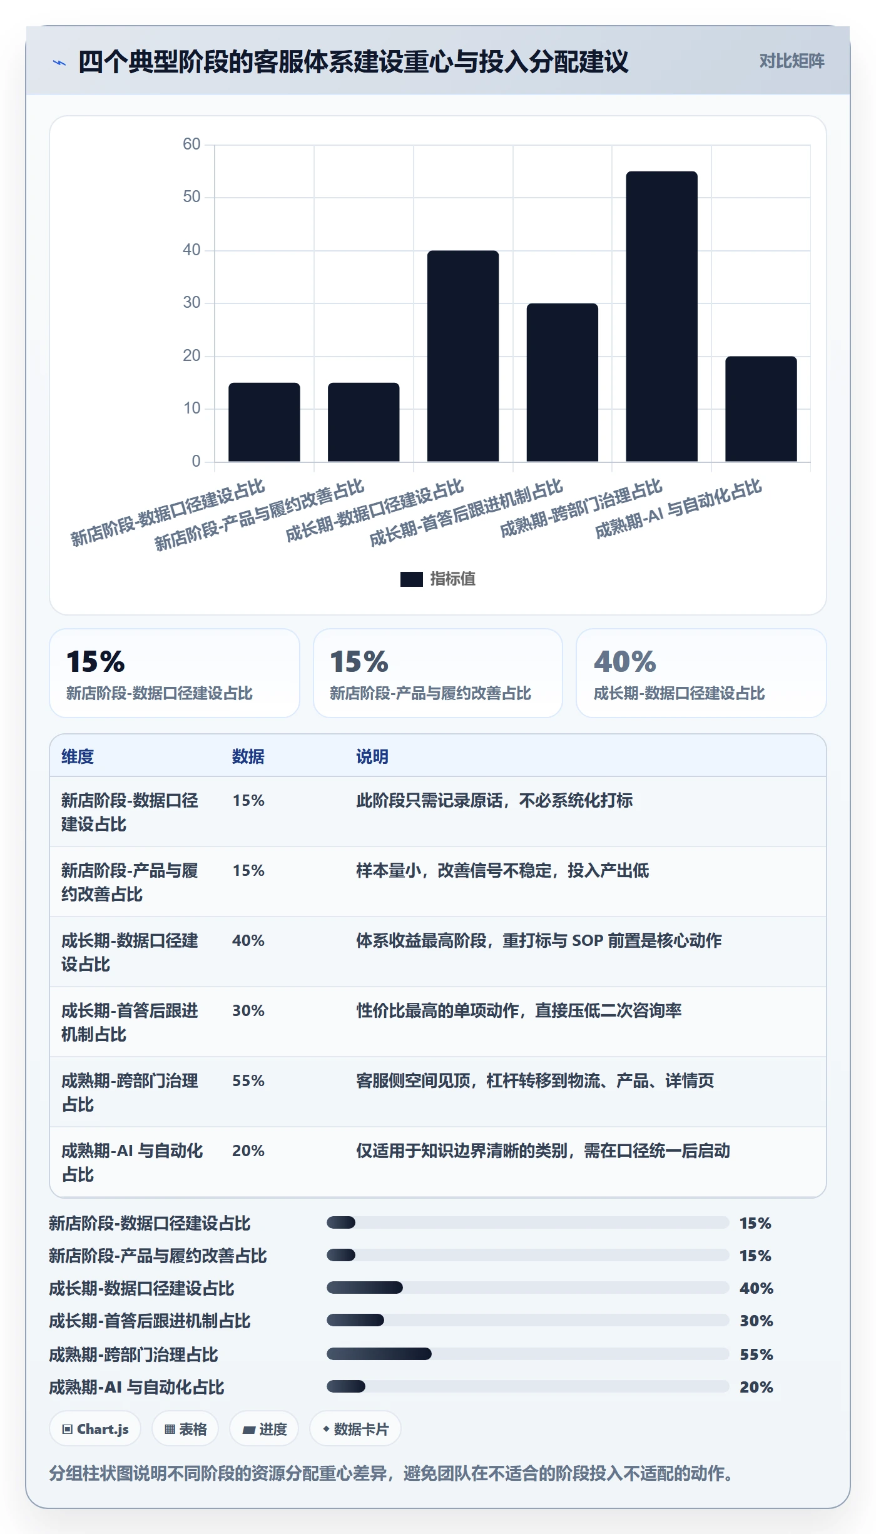Click the chart bar for 成熟期-AI 与自动化占比
Viewport: 876px width, 1534px height.
[761, 409]
